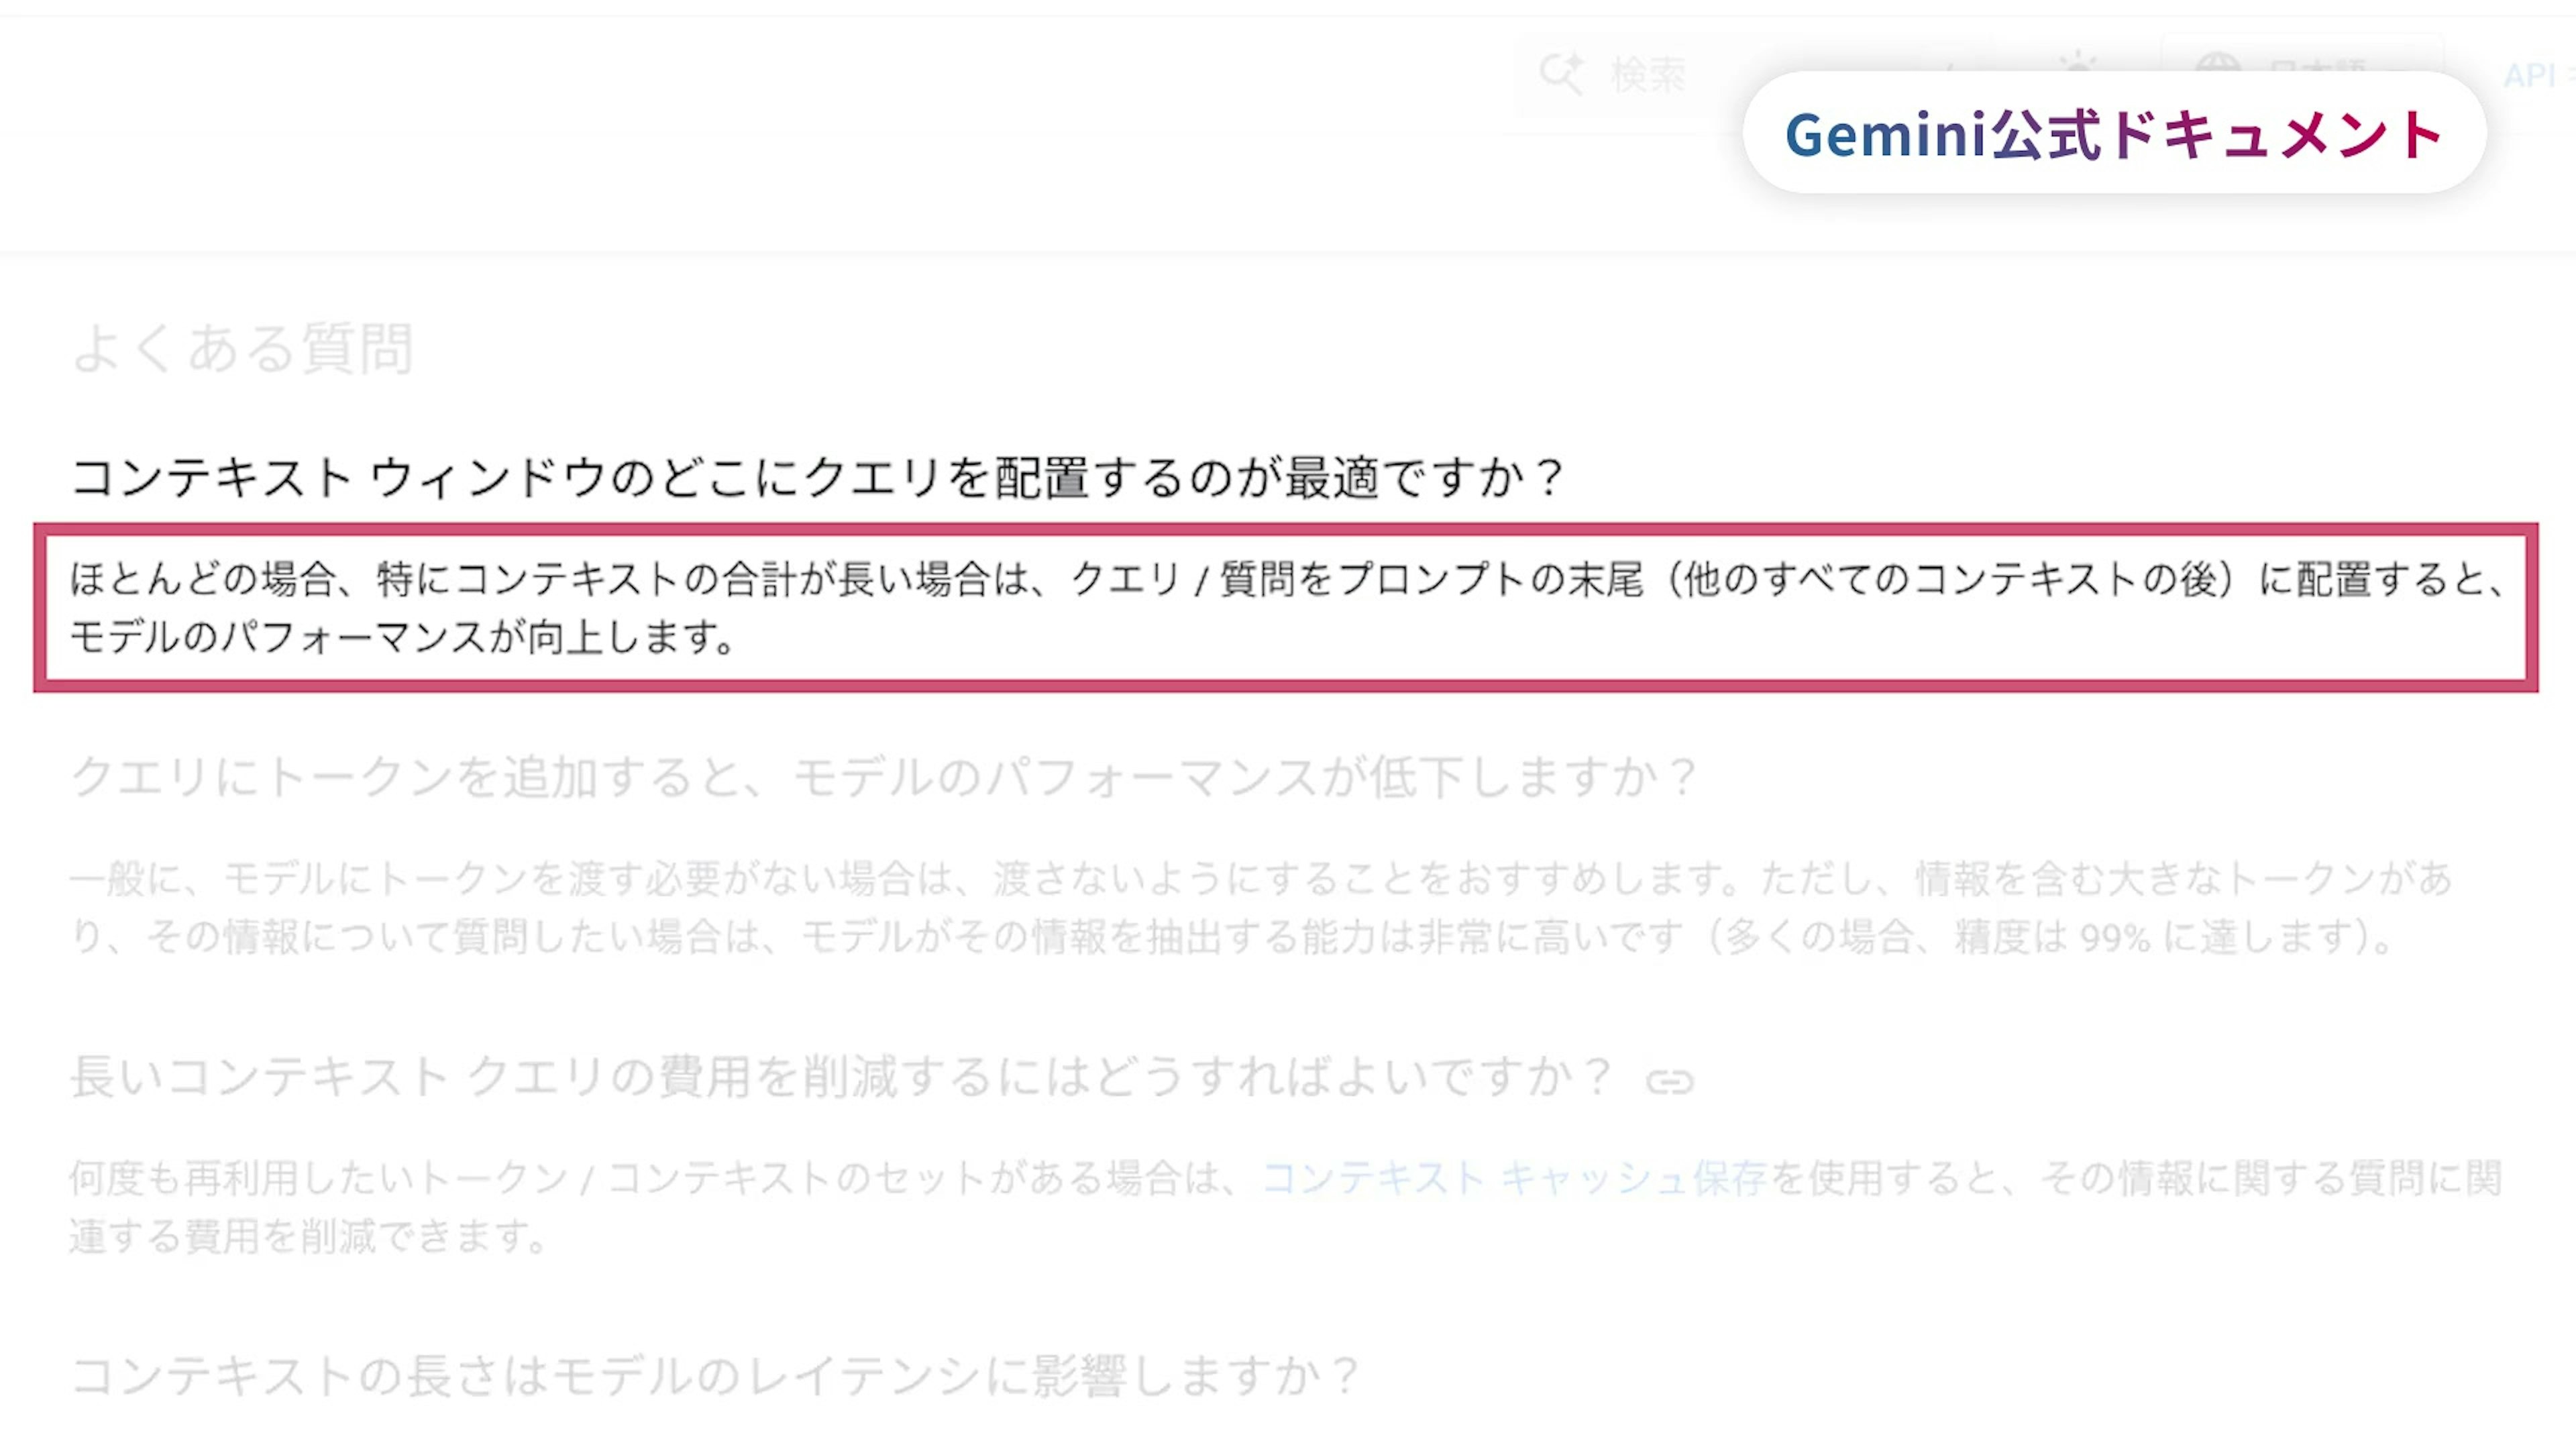This screenshot has width=2576, height=1449.
Task: Click the answer line starting 何度も再利用したい
Action: point(660,1178)
